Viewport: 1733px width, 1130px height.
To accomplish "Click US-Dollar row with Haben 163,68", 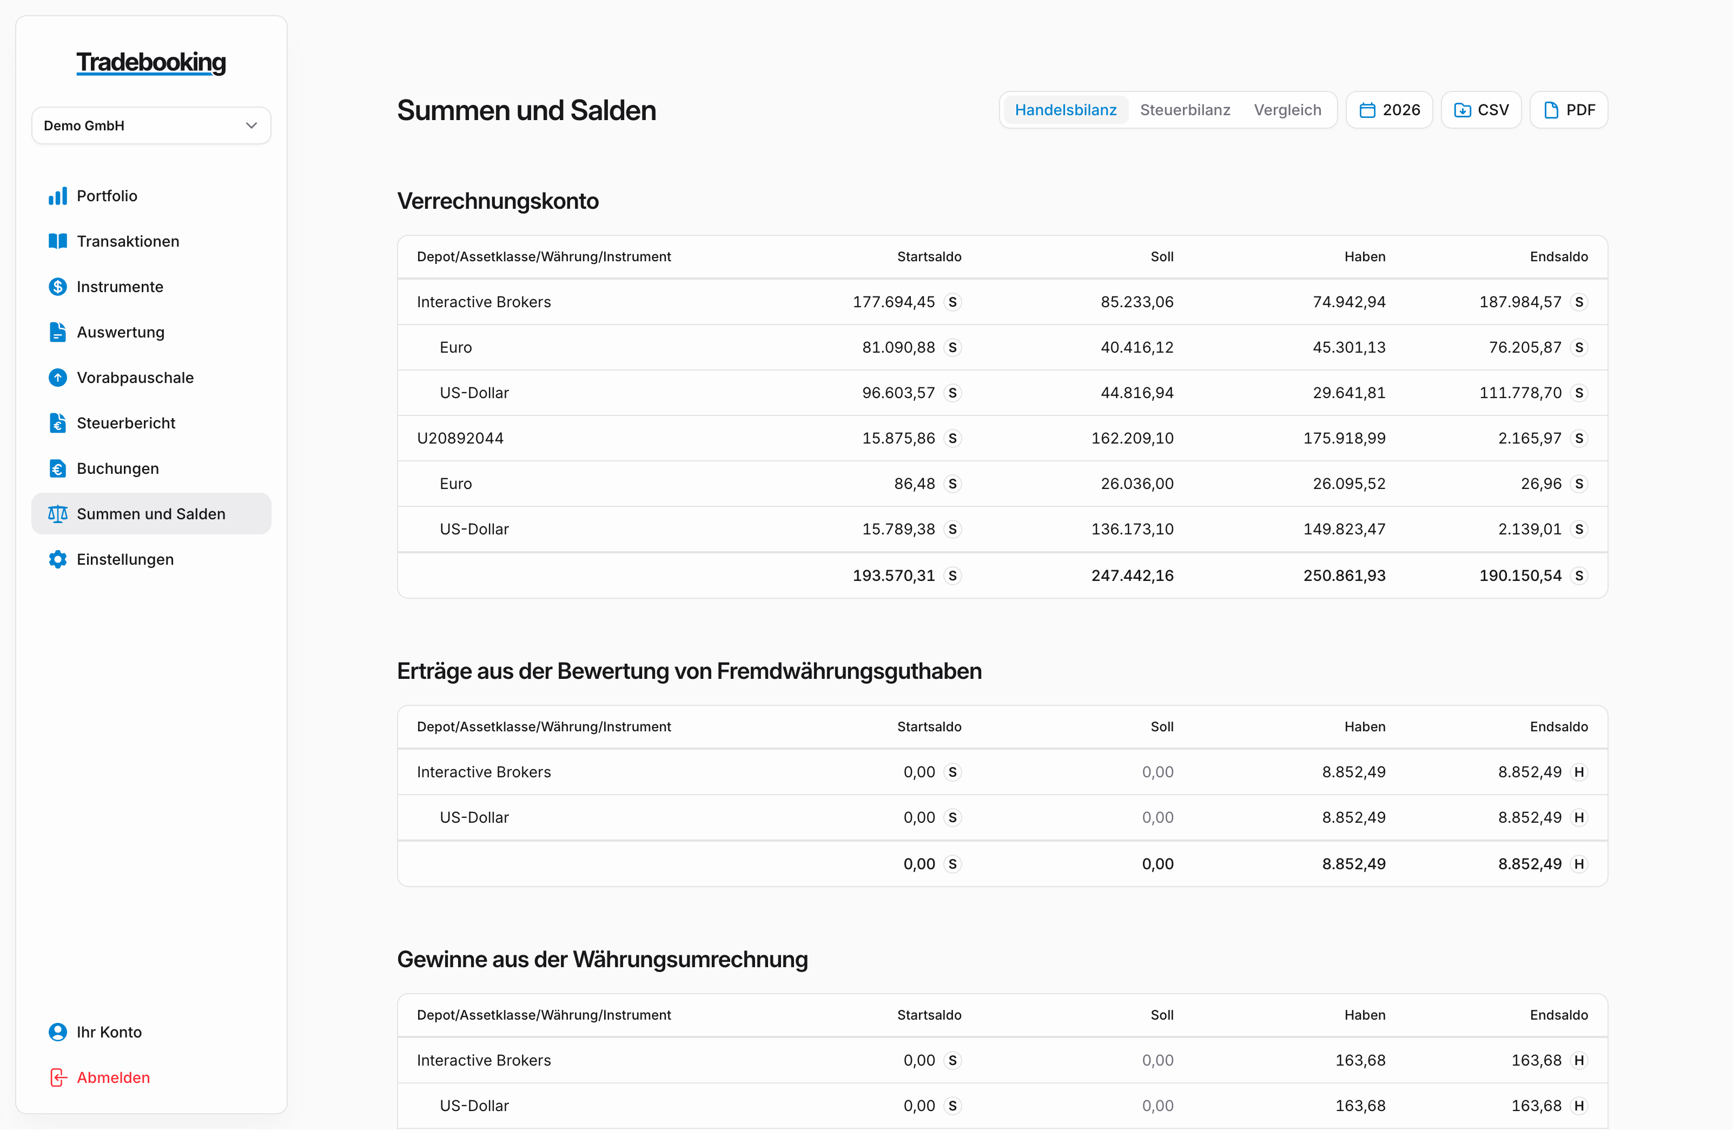I will click(1003, 1106).
